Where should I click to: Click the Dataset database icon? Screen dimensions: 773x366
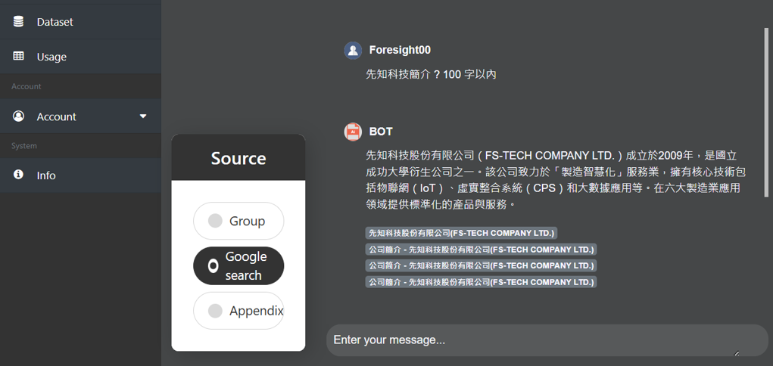[18, 22]
